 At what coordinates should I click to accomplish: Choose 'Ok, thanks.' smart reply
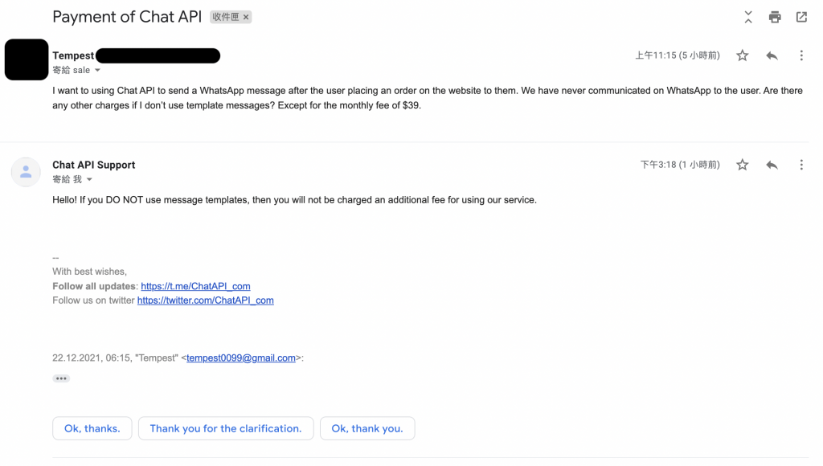click(92, 428)
